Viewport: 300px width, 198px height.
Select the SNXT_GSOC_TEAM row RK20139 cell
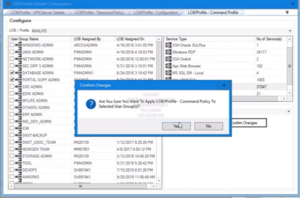click(81, 142)
